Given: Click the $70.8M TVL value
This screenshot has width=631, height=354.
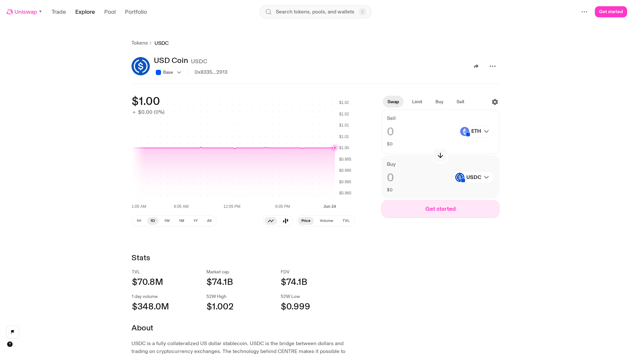Looking at the screenshot, I should click(x=148, y=282).
